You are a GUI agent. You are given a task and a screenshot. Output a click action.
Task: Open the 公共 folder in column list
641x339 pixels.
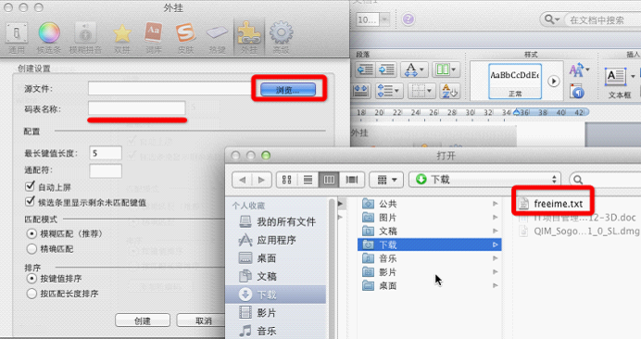click(x=429, y=204)
